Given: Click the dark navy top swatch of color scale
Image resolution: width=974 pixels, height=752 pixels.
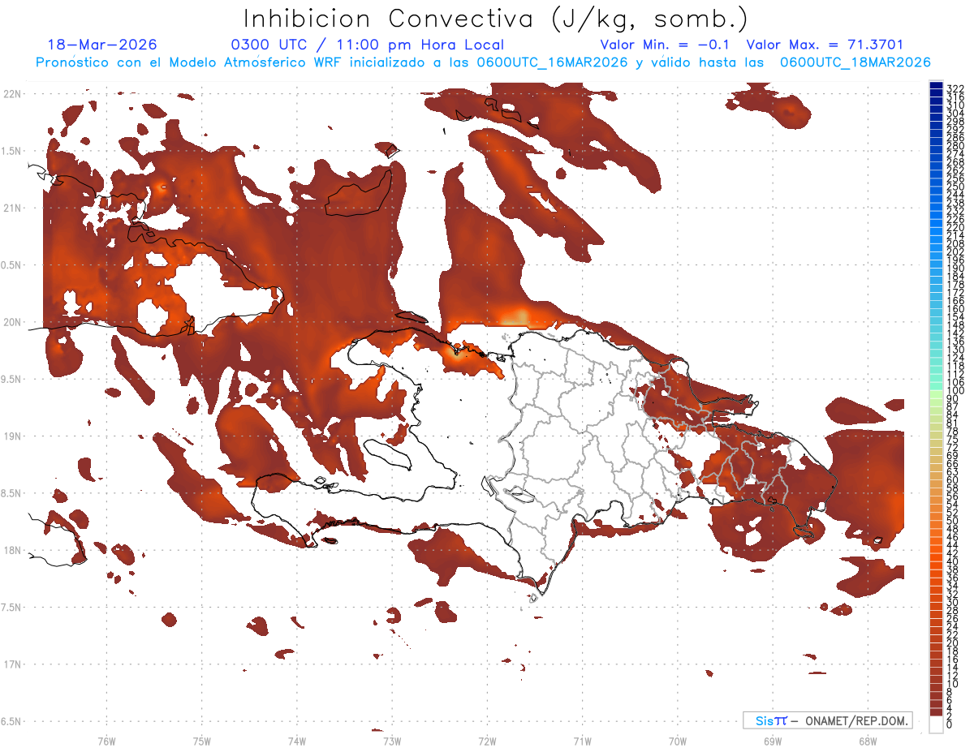Looking at the screenshot, I should coord(936,86).
